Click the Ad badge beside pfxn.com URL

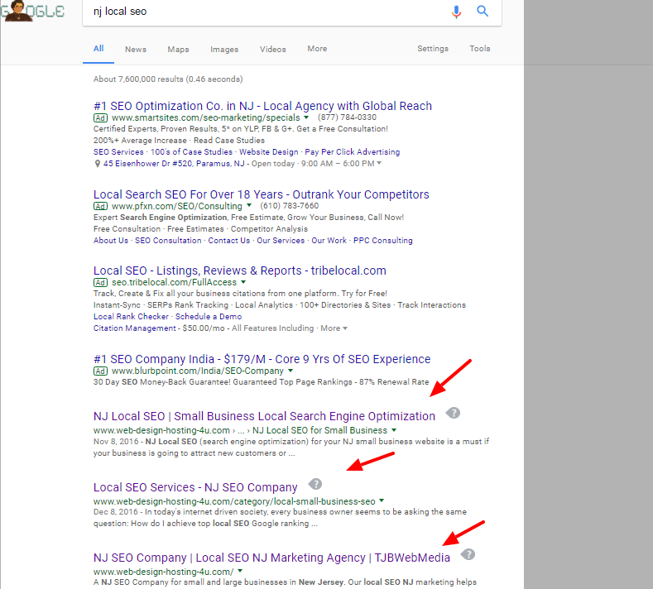click(x=100, y=206)
